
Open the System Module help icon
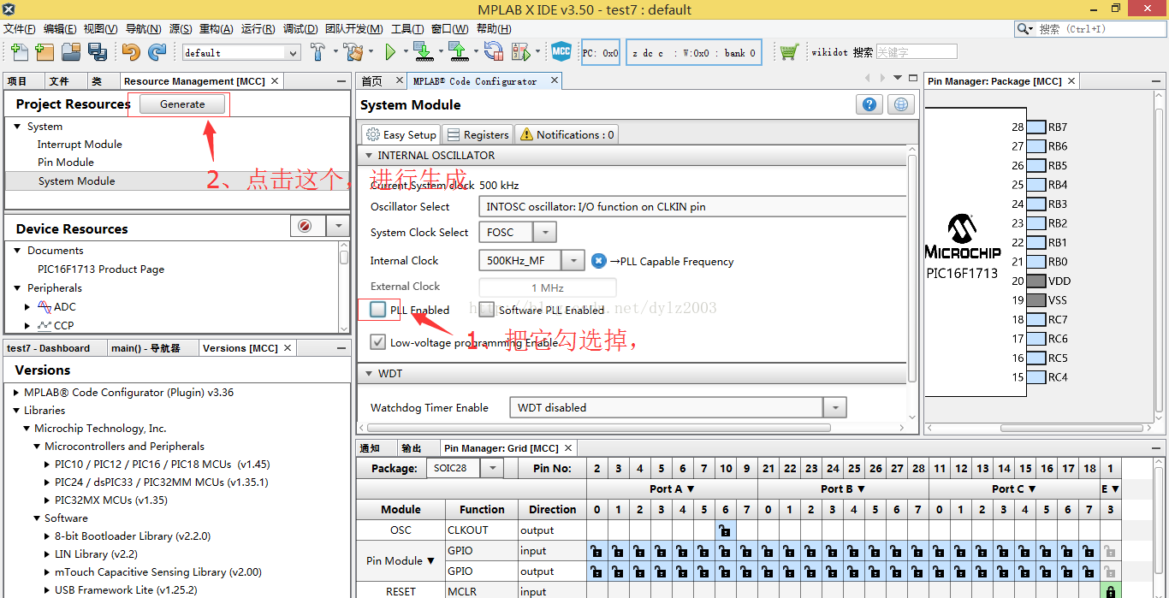[x=869, y=104]
